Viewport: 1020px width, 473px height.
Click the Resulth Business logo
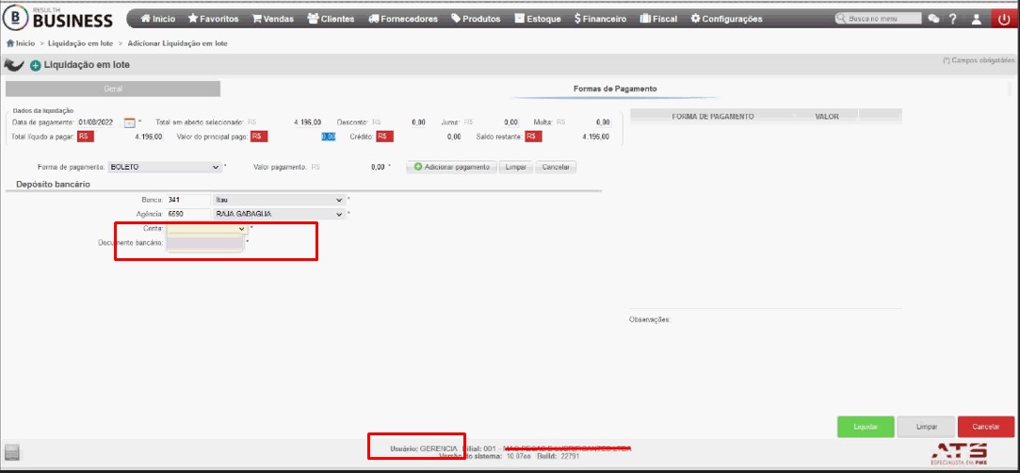(58, 18)
